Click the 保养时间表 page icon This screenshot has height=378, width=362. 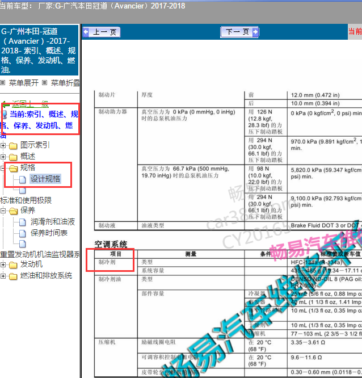point(23,233)
